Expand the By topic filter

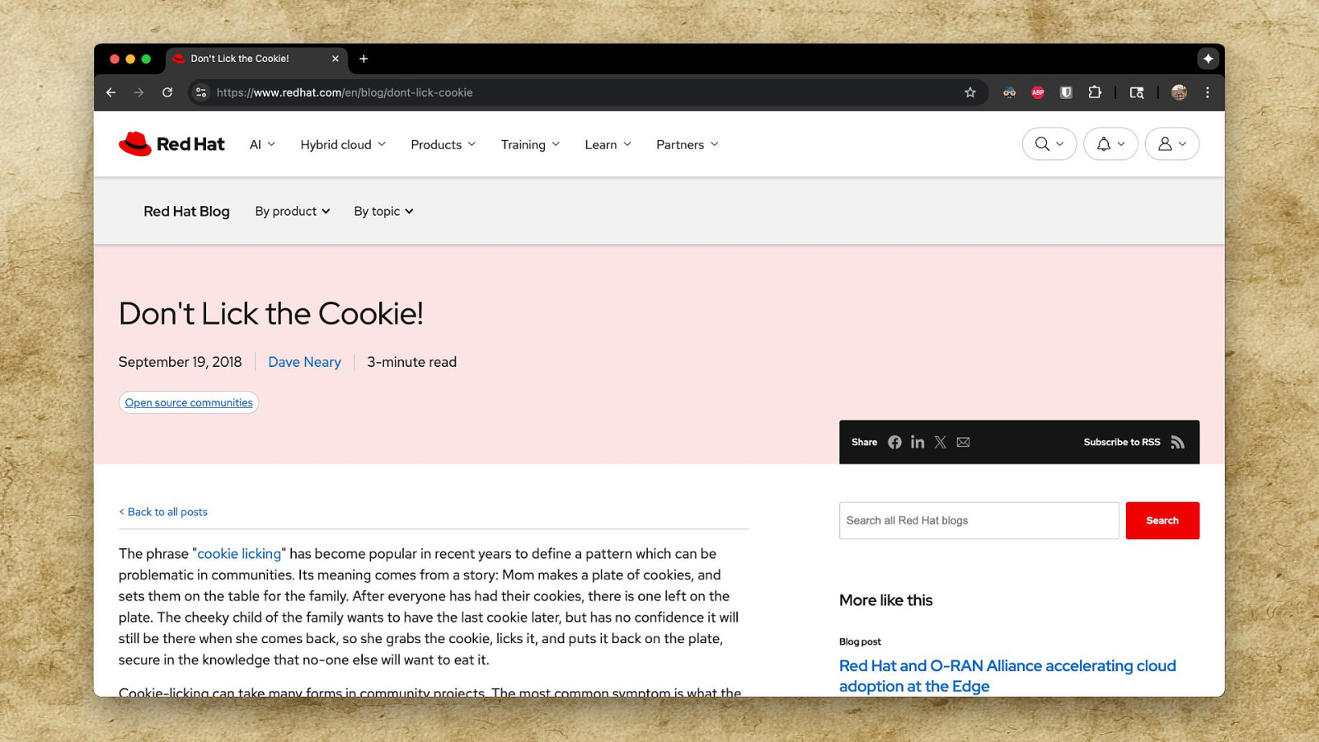(x=383, y=212)
